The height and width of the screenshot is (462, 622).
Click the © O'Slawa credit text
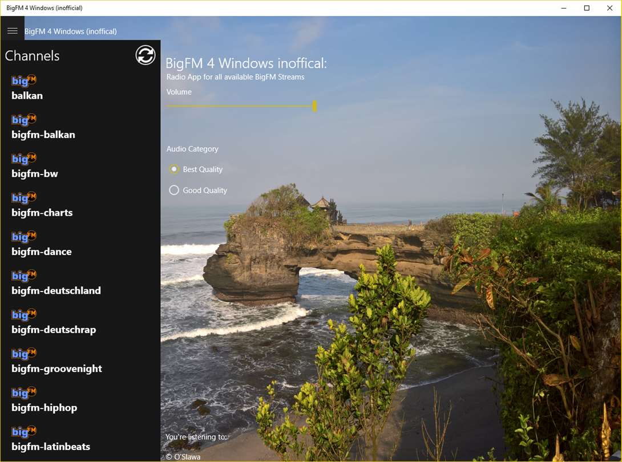click(x=183, y=457)
